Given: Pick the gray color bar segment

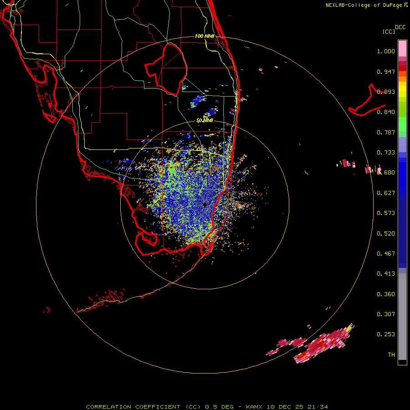Looking at the screenshot, I should (x=402, y=317).
